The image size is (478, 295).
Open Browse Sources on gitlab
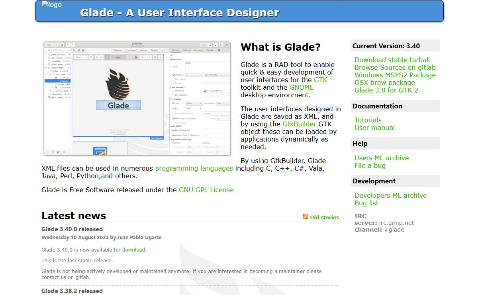pyautogui.click(x=395, y=67)
